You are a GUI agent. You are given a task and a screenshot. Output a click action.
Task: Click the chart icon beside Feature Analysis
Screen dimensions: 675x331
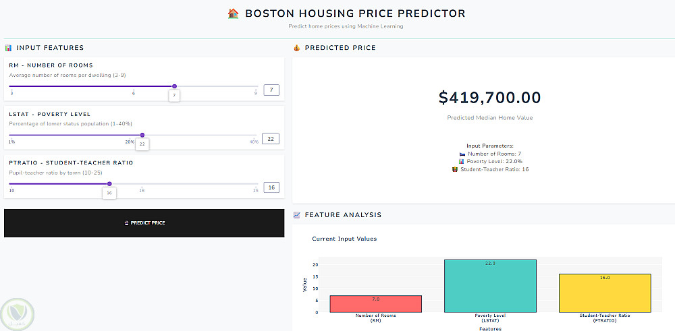click(x=296, y=215)
